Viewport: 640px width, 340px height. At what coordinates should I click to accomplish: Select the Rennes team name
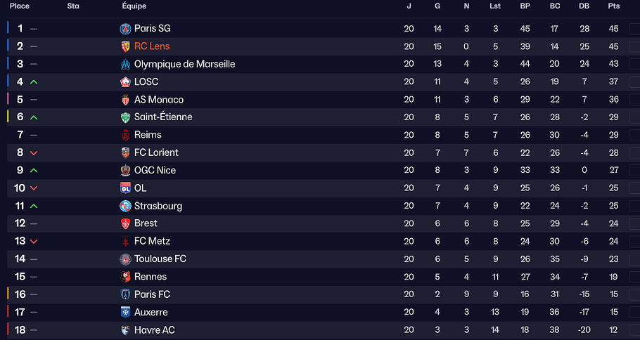click(151, 277)
